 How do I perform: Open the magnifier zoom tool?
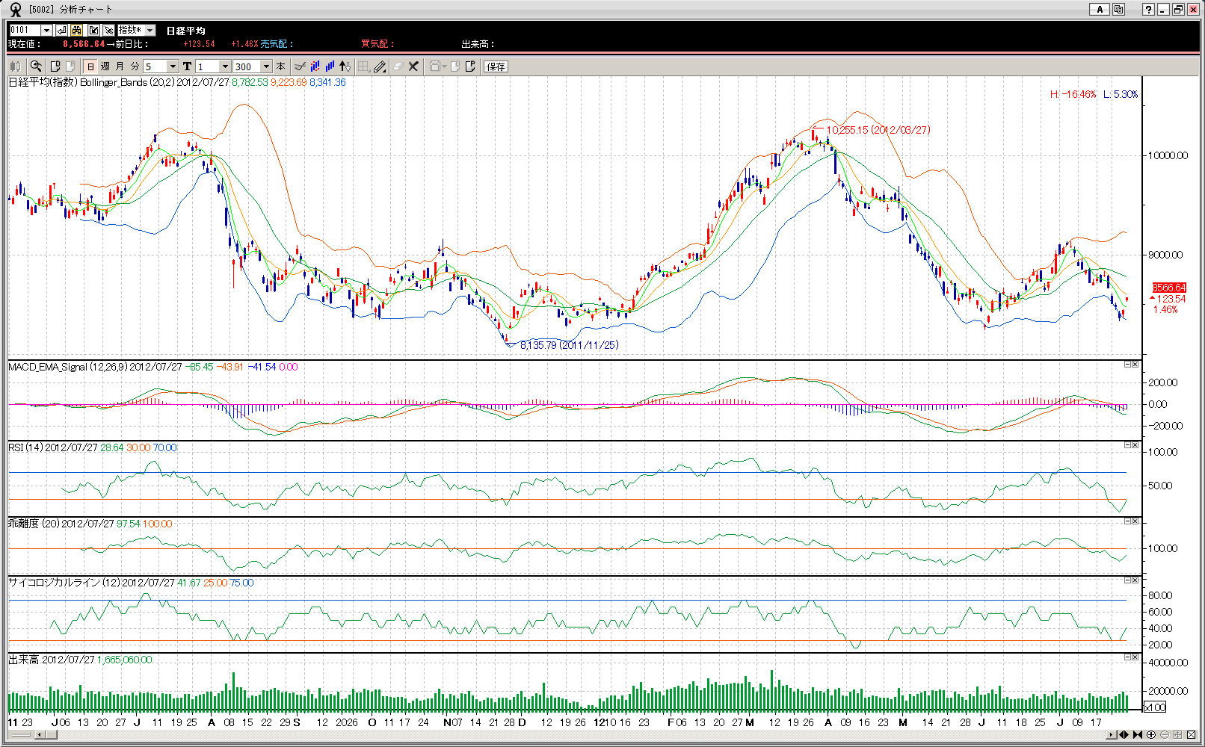coord(36,66)
